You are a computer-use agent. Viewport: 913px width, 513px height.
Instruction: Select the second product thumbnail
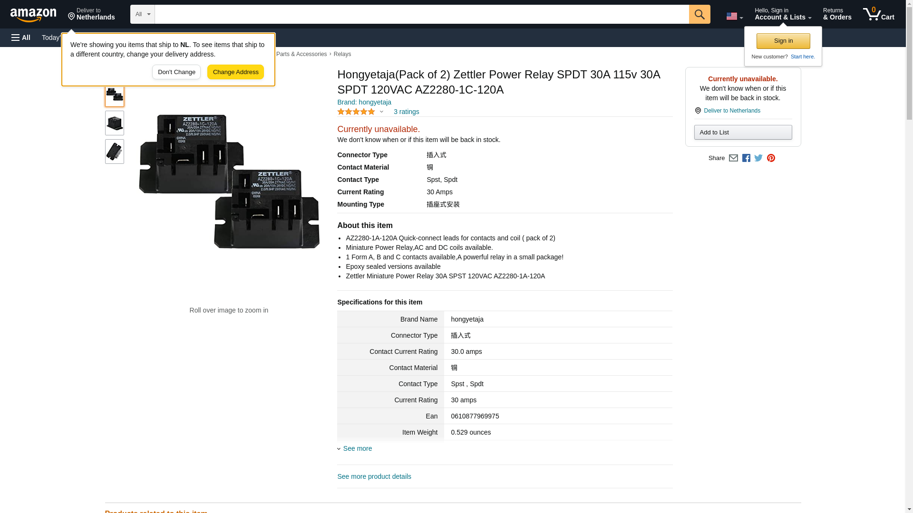[x=115, y=123]
